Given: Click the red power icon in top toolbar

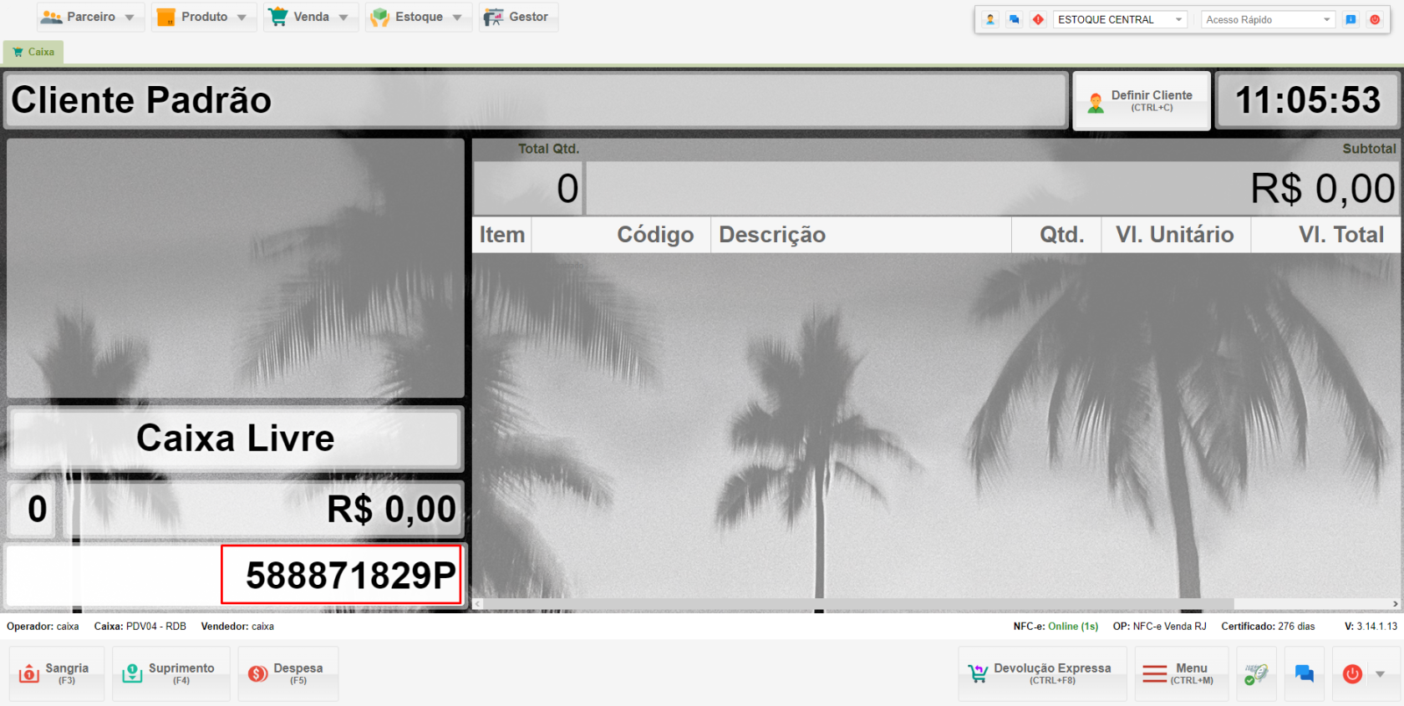Looking at the screenshot, I should [1375, 19].
